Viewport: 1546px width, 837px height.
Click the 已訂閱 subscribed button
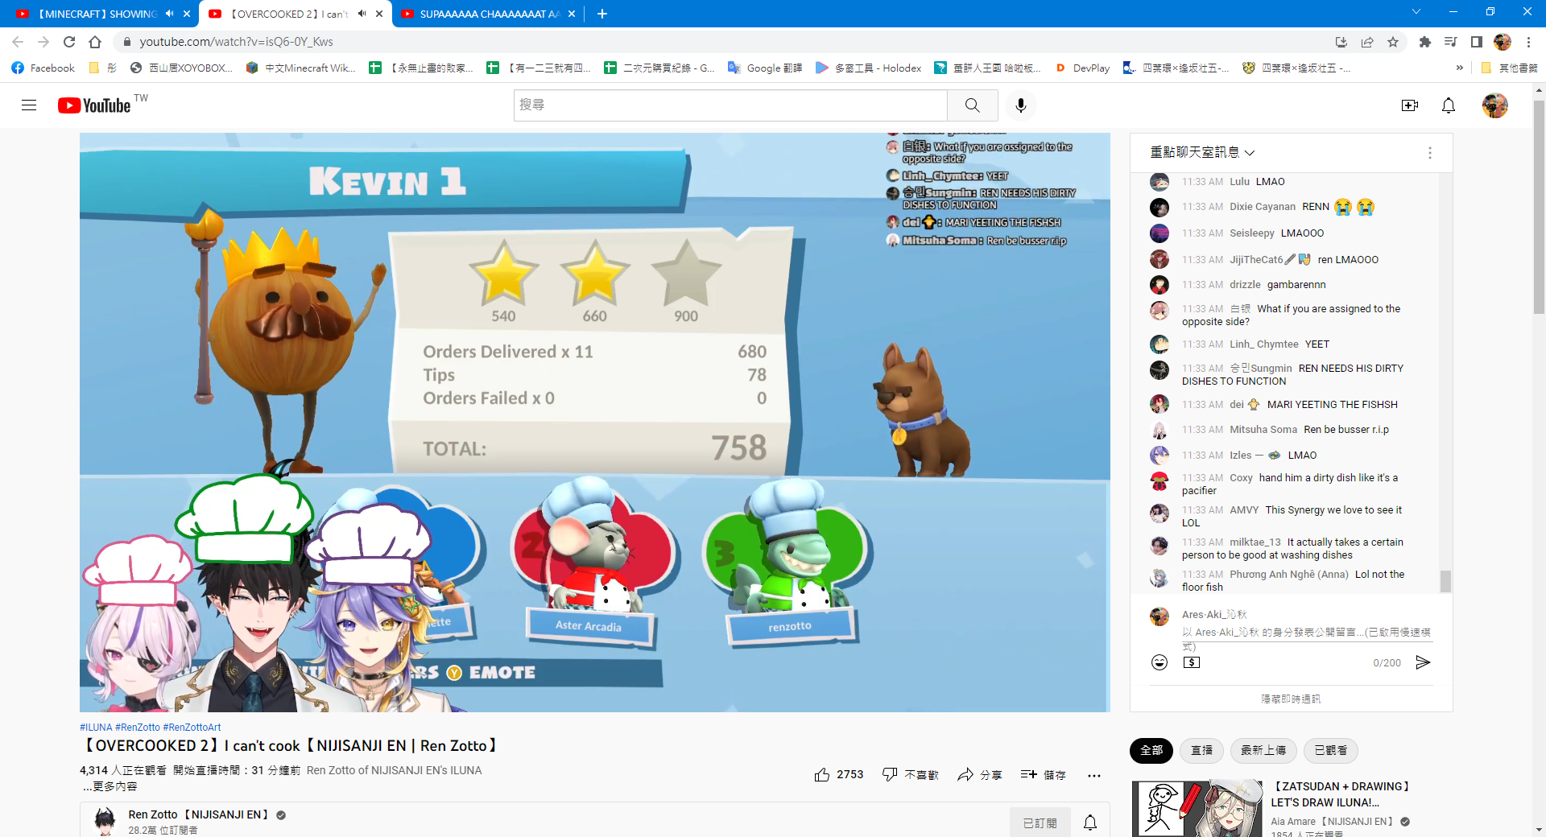(1040, 823)
